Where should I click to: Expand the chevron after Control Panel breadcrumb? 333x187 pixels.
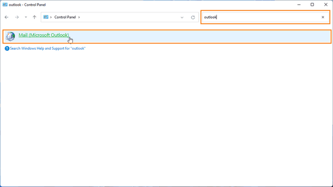pyautogui.click(x=79, y=17)
